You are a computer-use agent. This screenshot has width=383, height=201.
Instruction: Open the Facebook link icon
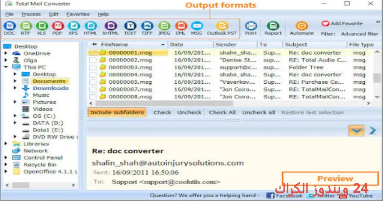coord(270,195)
